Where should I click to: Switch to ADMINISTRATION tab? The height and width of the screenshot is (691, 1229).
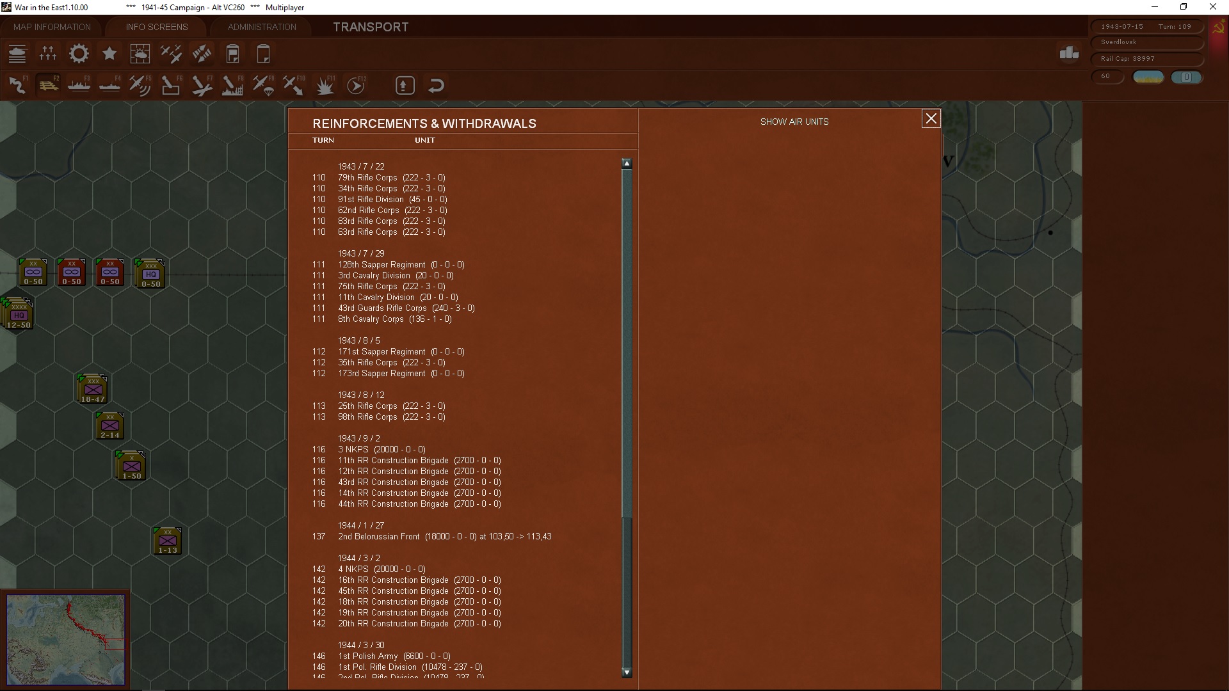(x=262, y=27)
